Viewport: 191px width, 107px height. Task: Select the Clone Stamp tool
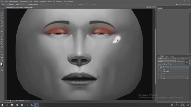point(2,31)
